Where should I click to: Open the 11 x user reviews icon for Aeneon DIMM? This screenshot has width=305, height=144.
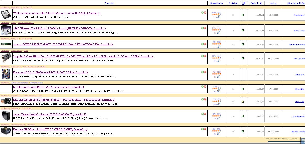coord(218,47)
